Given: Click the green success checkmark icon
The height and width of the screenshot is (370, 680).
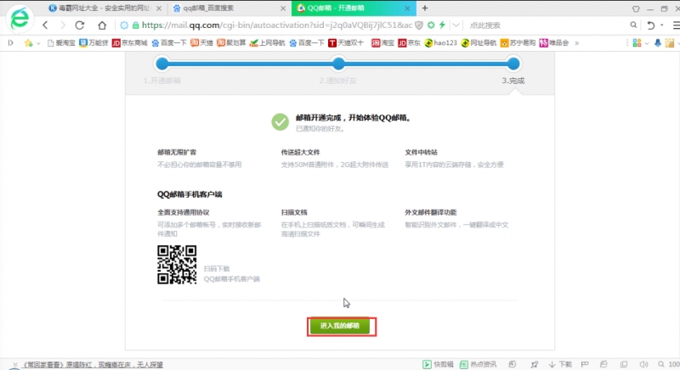Looking at the screenshot, I should [x=280, y=122].
